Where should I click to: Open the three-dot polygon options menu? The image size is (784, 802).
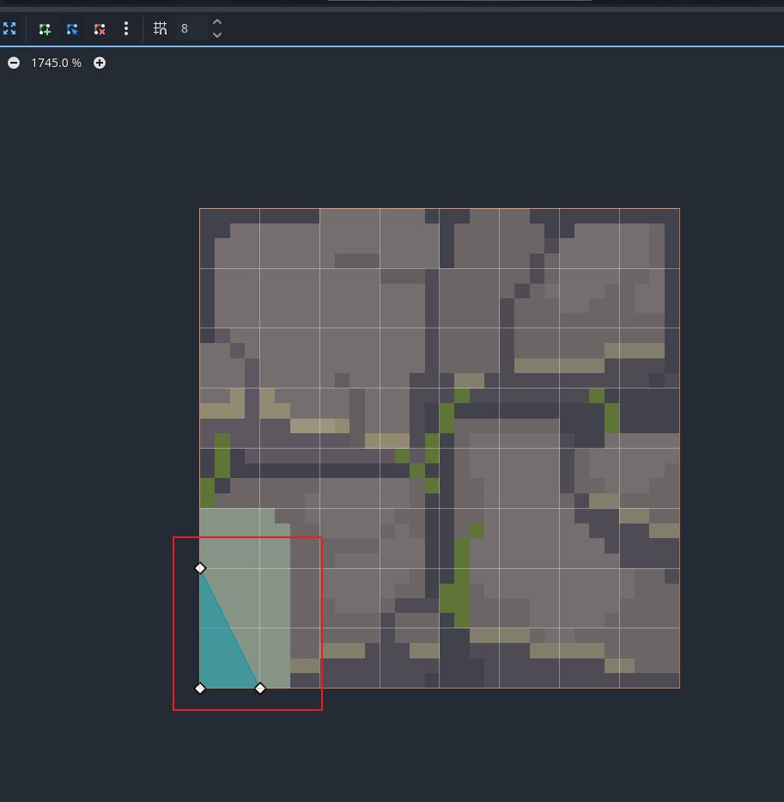126,28
